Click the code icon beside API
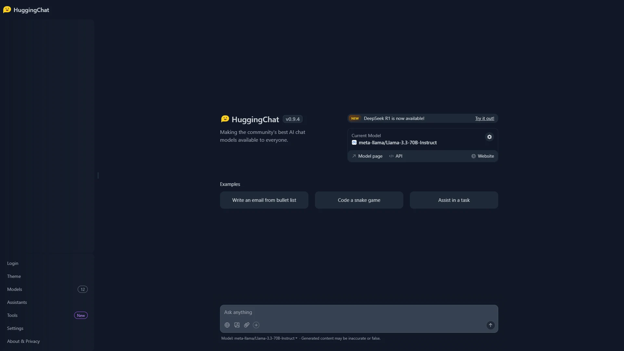 click(391, 156)
